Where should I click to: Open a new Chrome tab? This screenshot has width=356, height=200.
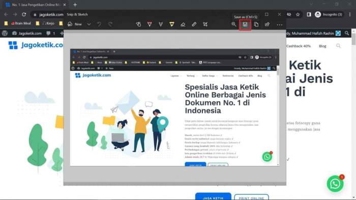point(75,5)
